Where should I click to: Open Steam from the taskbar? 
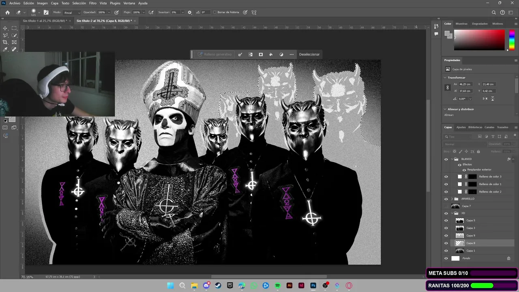218,286
